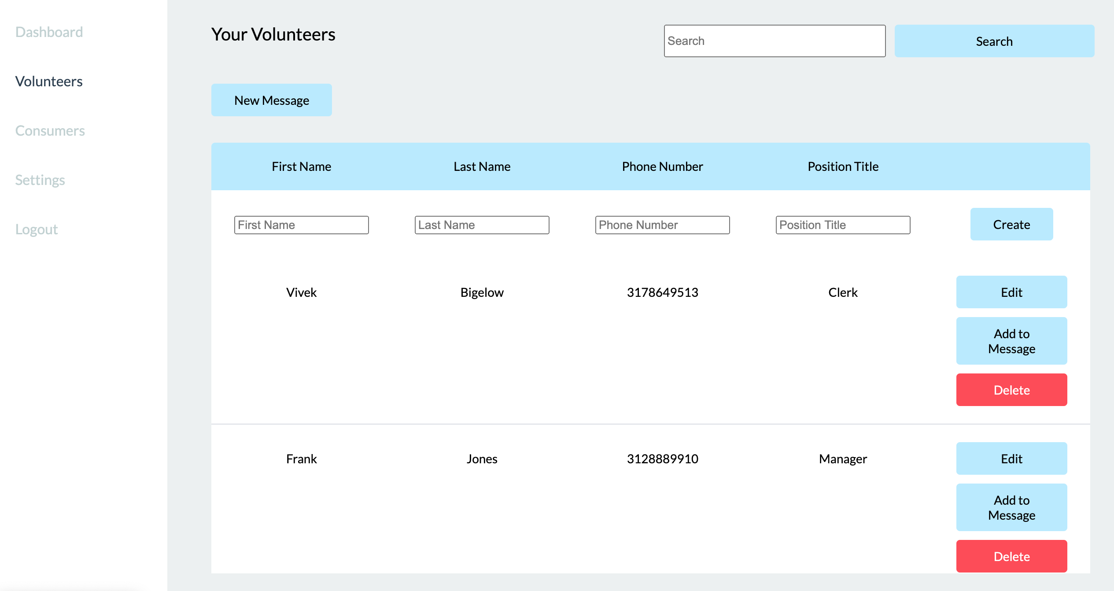Add Vivek Bigelow to message

tap(1011, 341)
